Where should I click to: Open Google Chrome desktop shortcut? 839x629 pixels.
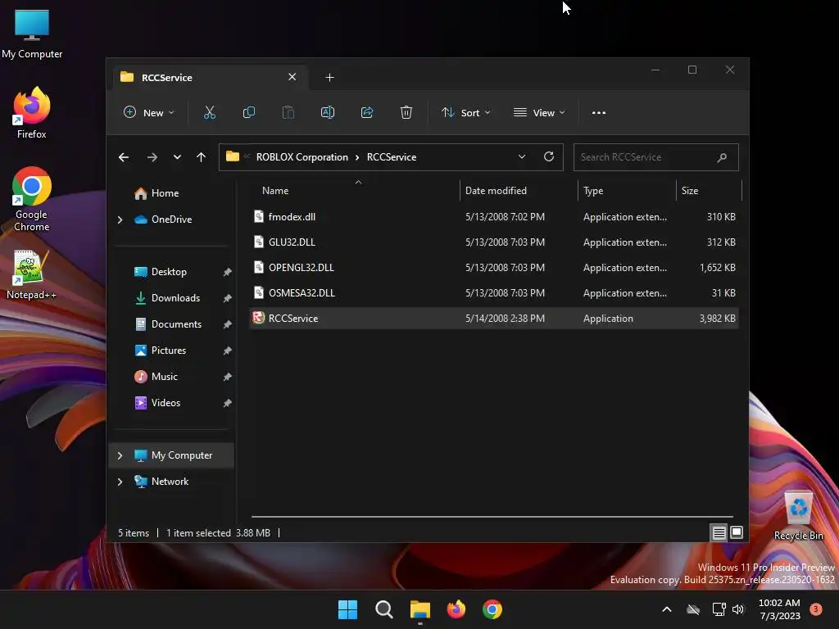click(x=32, y=199)
